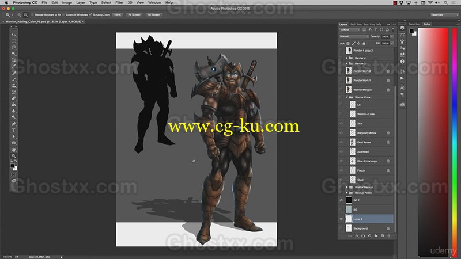Select the Crop tool
Viewport: 461px width, 259px height.
(x=13, y=60)
